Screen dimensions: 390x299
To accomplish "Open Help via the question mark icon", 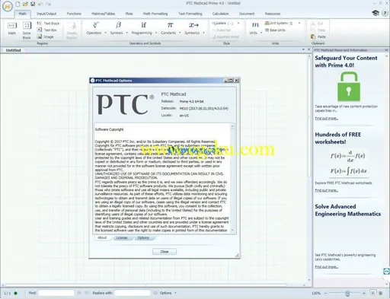I will (x=385, y=13).
